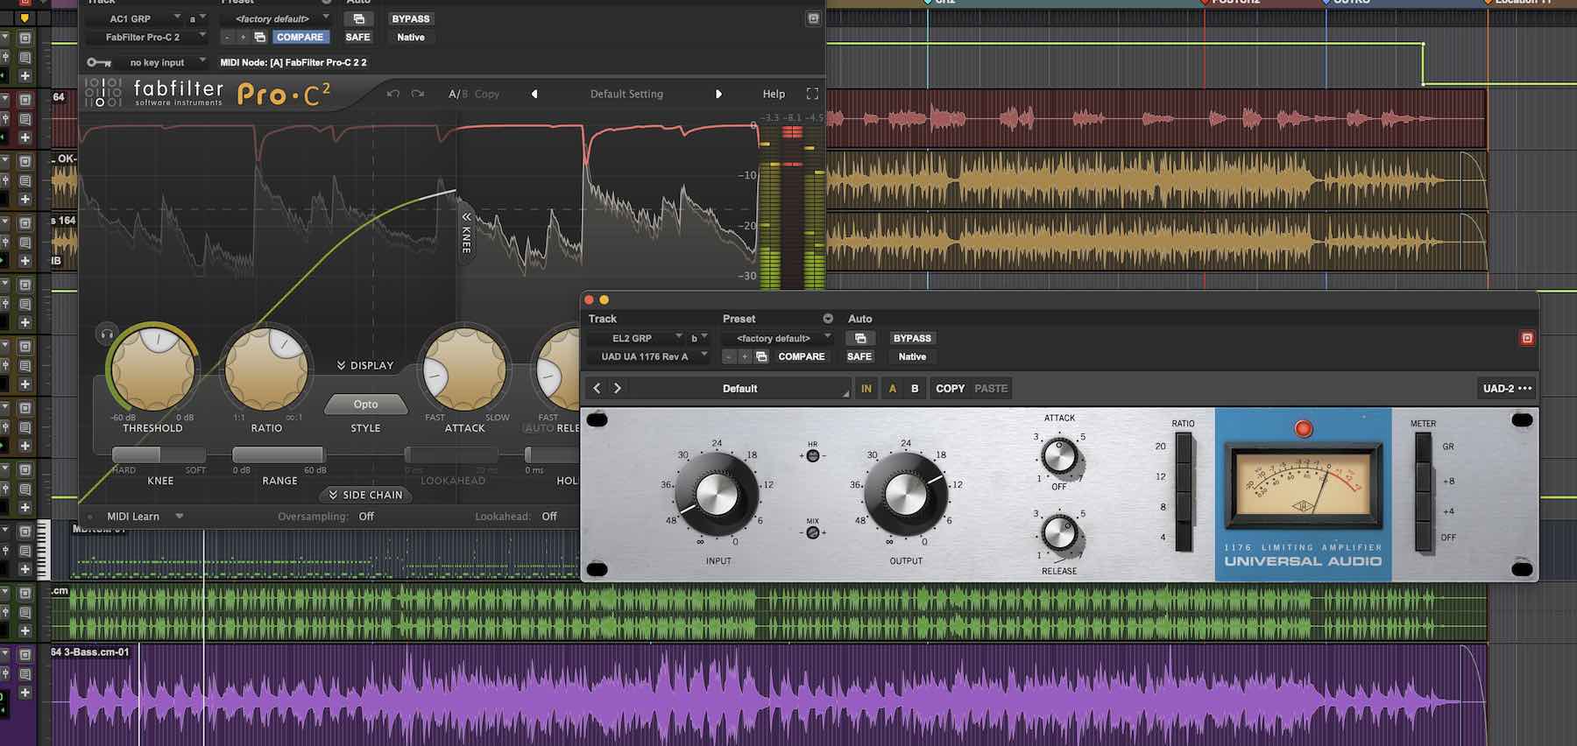The width and height of the screenshot is (1577, 746).
Task: Click the RANGE slider in Pro-C 2
Action: [279, 454]
